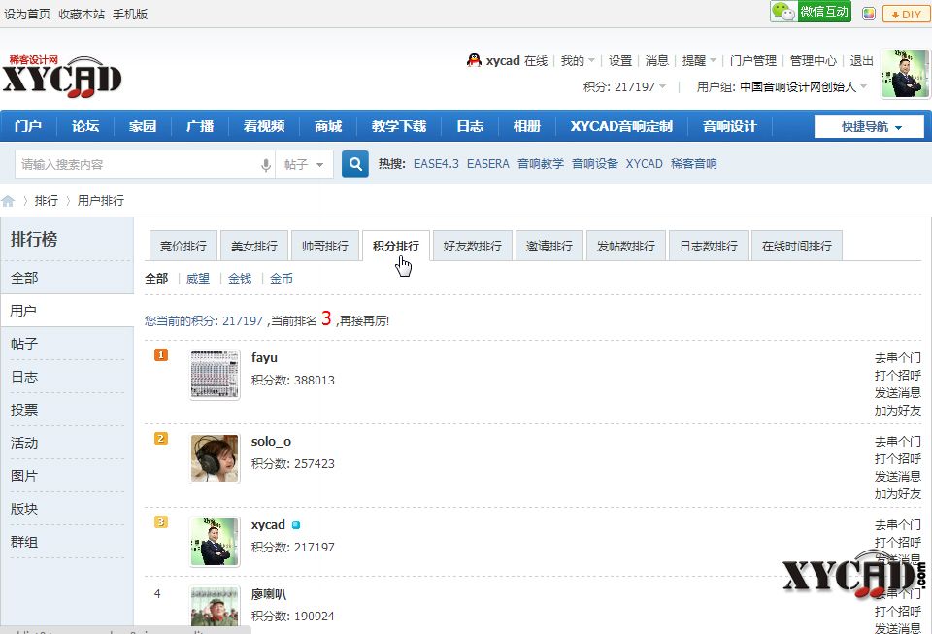
Task: Switch to the 帅哥排行 tab
Action: [325, 246]
